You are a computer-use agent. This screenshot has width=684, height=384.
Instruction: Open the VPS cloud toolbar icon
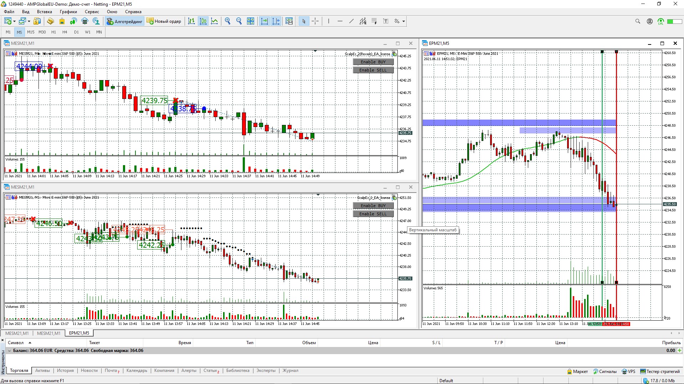pos(85,21)
